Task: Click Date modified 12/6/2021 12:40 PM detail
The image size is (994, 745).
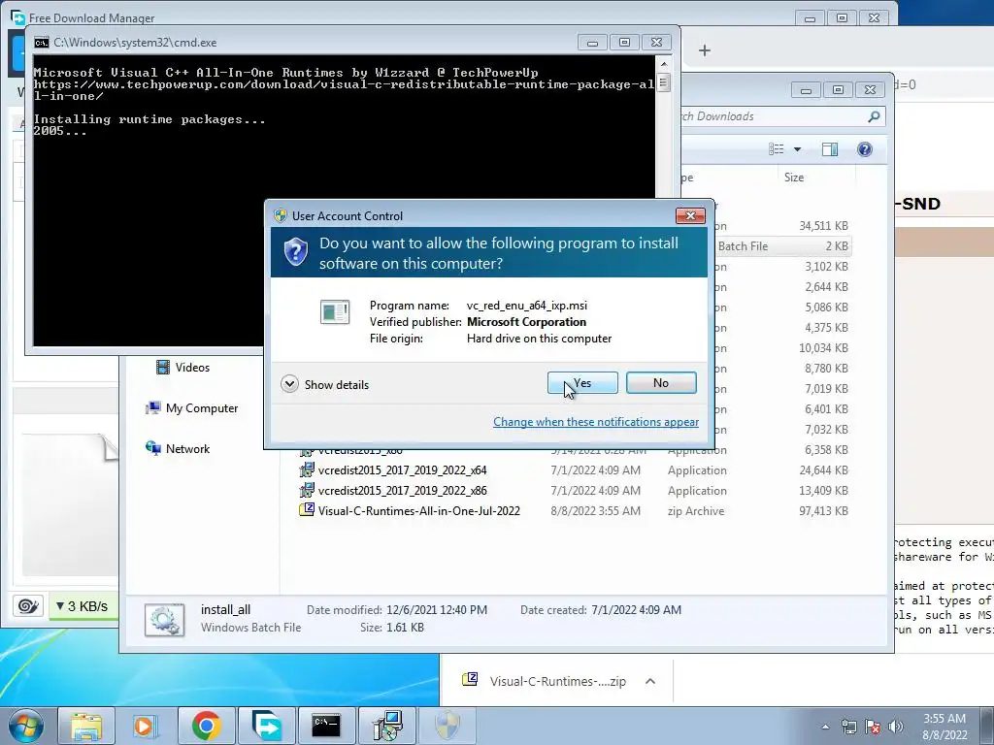Action: click(x=397, y=610)
